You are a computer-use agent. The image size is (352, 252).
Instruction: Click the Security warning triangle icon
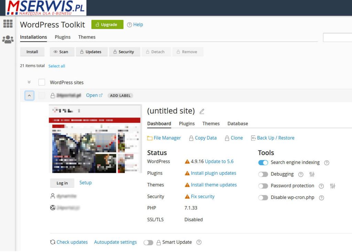tap(187, 196)
